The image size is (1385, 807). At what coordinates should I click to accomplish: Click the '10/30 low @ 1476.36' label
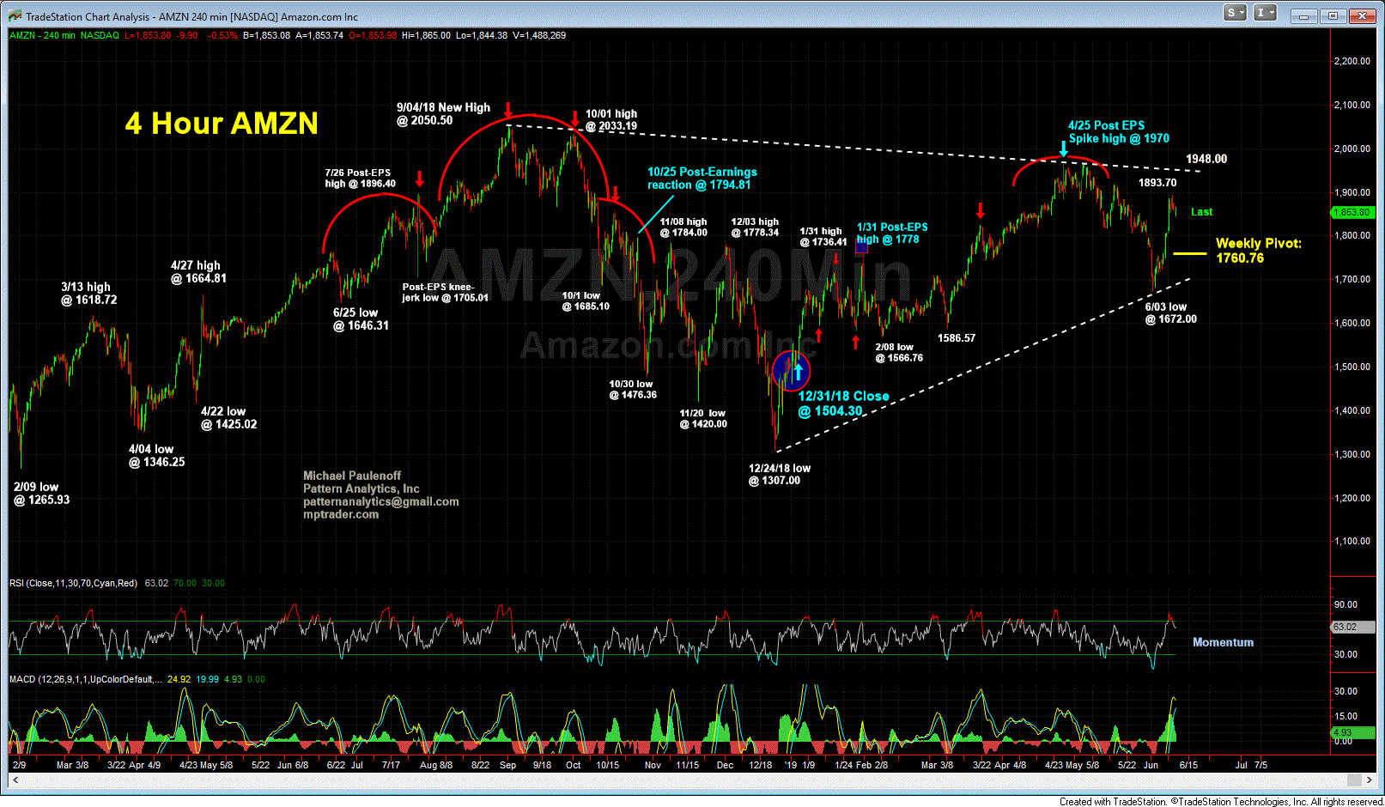[633, 389]
